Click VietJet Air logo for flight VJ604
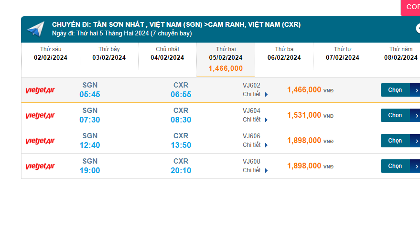Viewport: 420px width, 244px height. [x=40, y=116]
